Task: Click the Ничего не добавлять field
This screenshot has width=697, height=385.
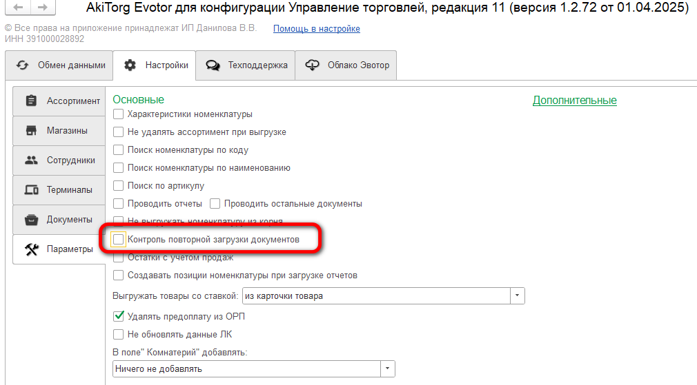Action: point(246,368)
